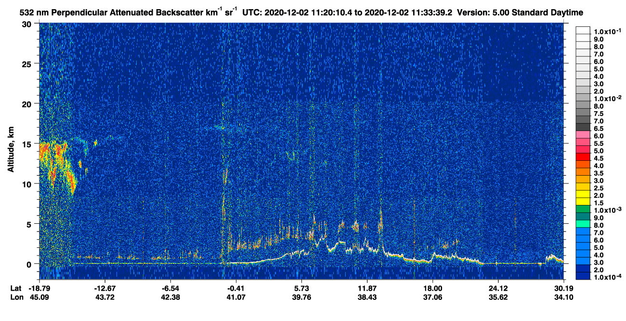Click the white swatch beside 1.0x10-1

pyautogui.click(x=583, y=31)
